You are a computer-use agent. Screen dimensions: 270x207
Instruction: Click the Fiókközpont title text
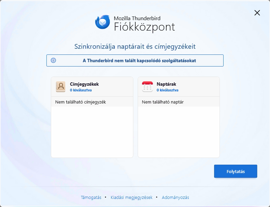coord(144,27)
